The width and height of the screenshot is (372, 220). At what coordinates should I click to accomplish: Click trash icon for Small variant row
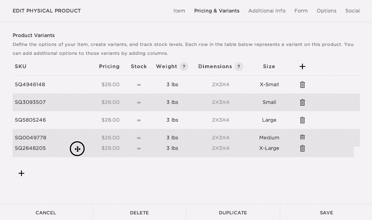coord(302,102)
